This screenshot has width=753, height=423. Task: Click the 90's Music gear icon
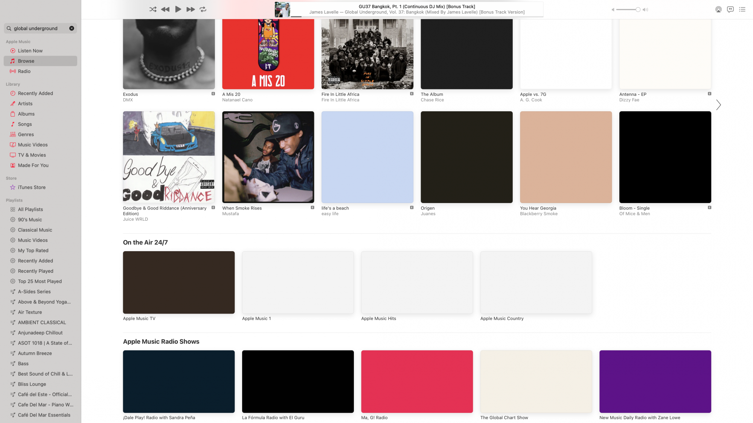pyautogui.click(x=13, y=220)
